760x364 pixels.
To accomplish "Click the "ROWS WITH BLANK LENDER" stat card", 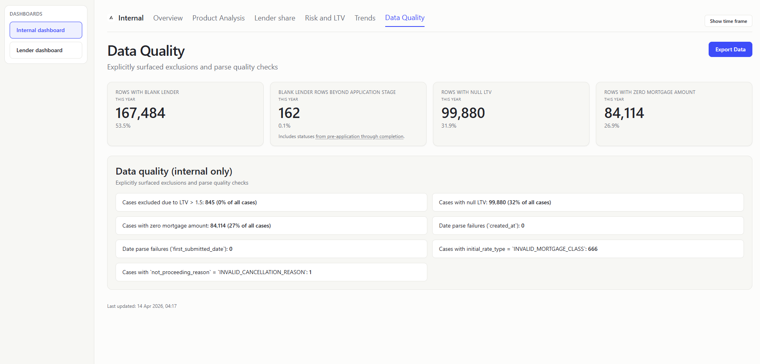I will pyautogui.click(x=185, y=114).
